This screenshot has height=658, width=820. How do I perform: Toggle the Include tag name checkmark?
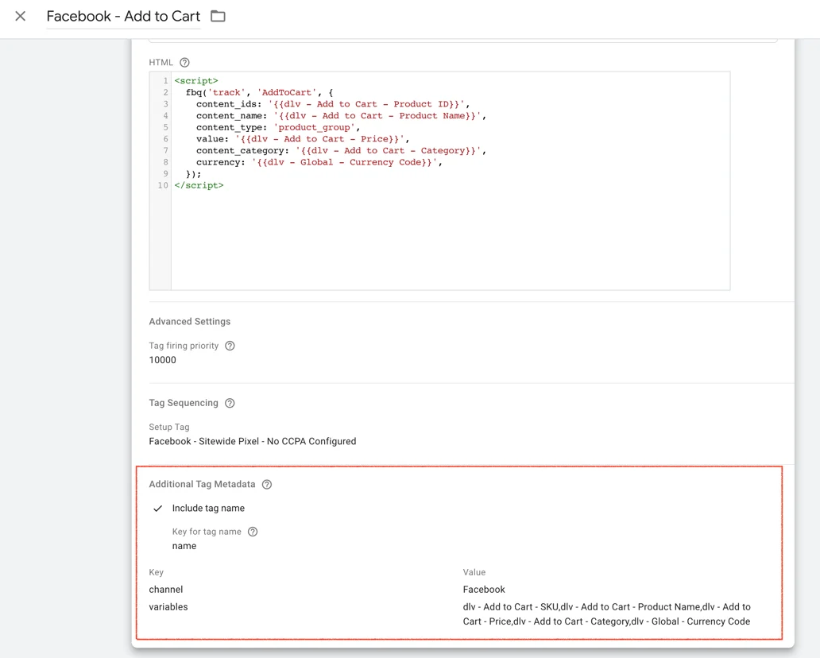point(157,509)
